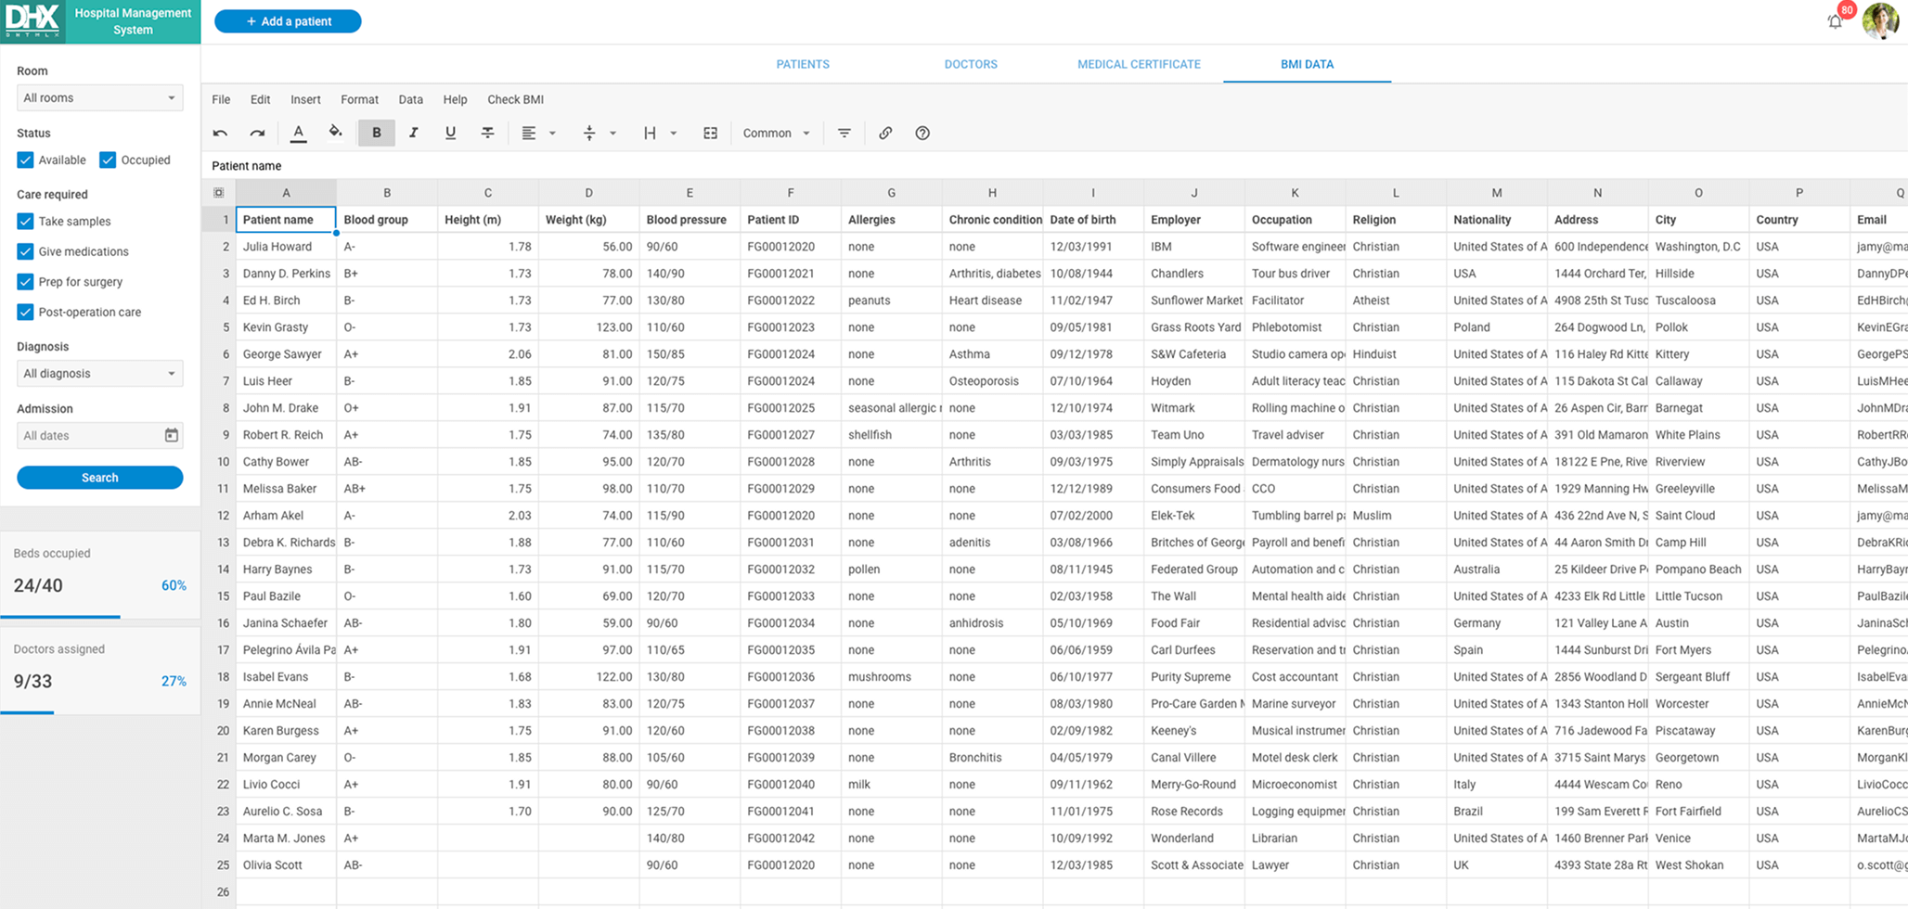1908x909 pixels.
Task: Toggle strikethrough formatting
Action: coord(487,133)
